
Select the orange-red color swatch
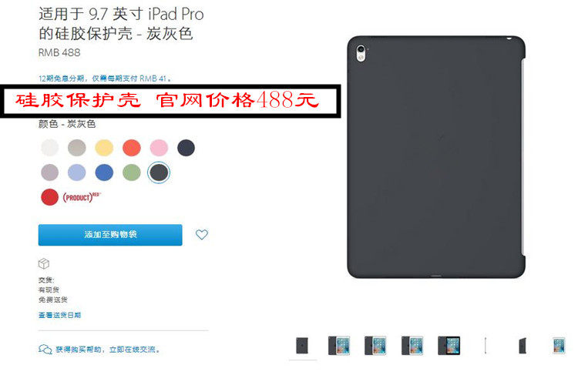point(132,148)
